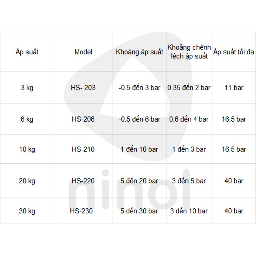Select the '6 kg' pressure cell

27,119
